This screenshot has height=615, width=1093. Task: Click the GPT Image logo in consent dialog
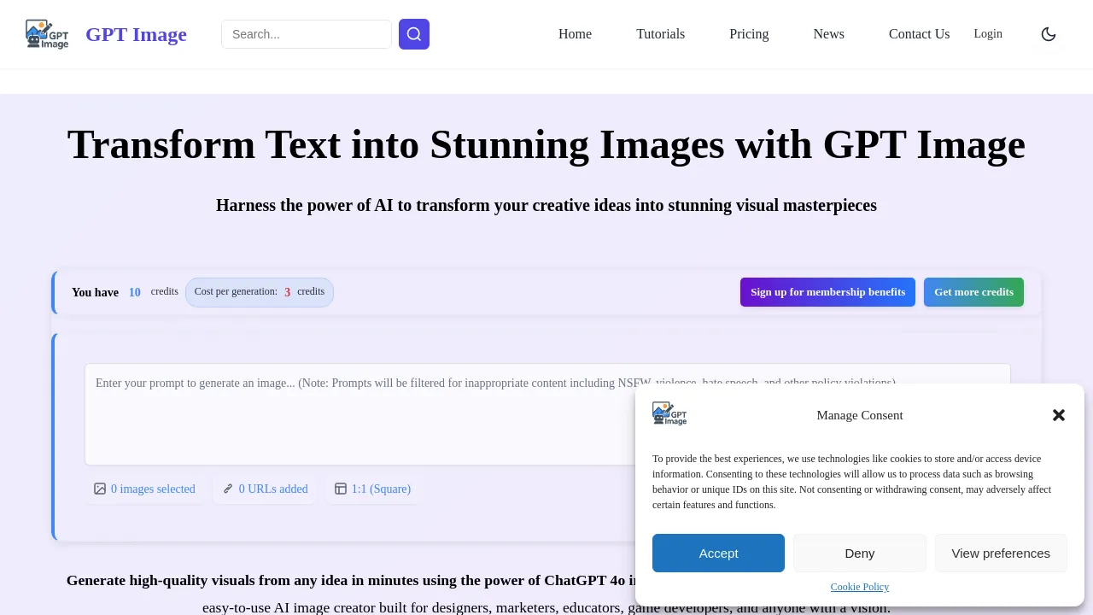pyautogui.click(x=669, y=414)
